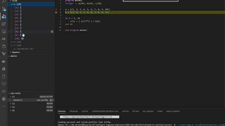Click the 'integer :: a(10), b(10), c(10)' declaration

[83, 3]
